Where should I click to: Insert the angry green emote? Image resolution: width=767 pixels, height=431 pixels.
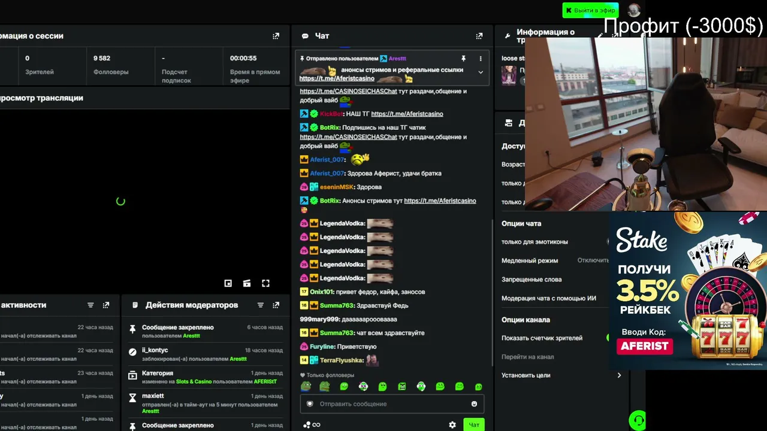401,387
